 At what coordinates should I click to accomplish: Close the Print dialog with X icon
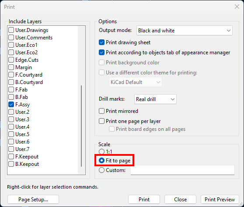click(237, 7)
